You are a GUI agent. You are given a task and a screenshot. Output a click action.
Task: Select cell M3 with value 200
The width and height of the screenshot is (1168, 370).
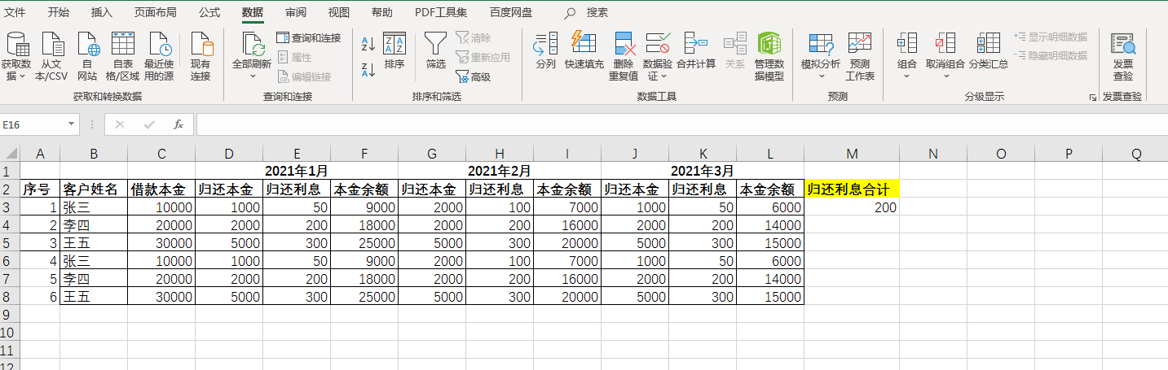pos(852,207)
